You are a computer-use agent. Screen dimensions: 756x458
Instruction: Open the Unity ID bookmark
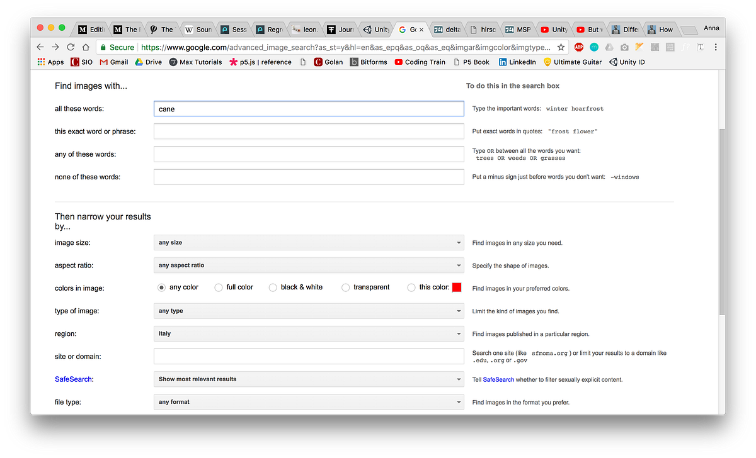click(x=627, y=62)
